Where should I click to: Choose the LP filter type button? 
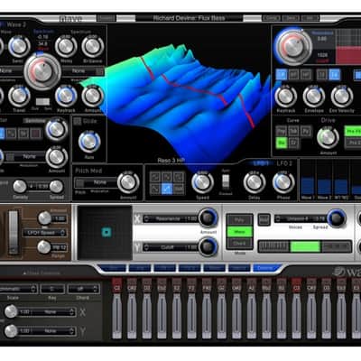(282, 75)
